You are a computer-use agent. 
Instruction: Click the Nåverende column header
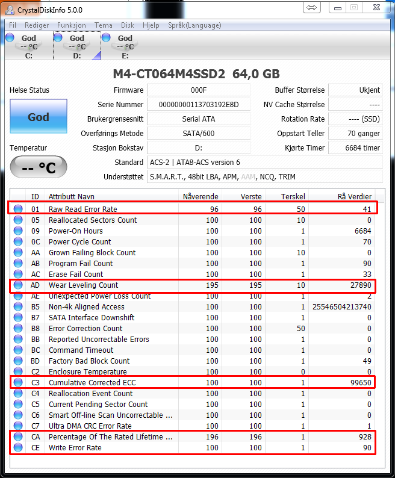200,196
